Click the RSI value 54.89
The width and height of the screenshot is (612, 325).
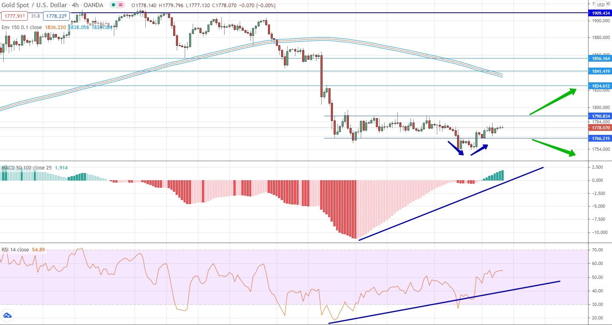[39, 250]
